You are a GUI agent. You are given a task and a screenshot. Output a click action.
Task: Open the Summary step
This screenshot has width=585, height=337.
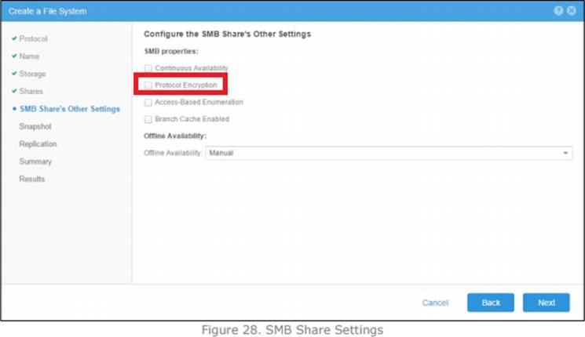(35, 161)
